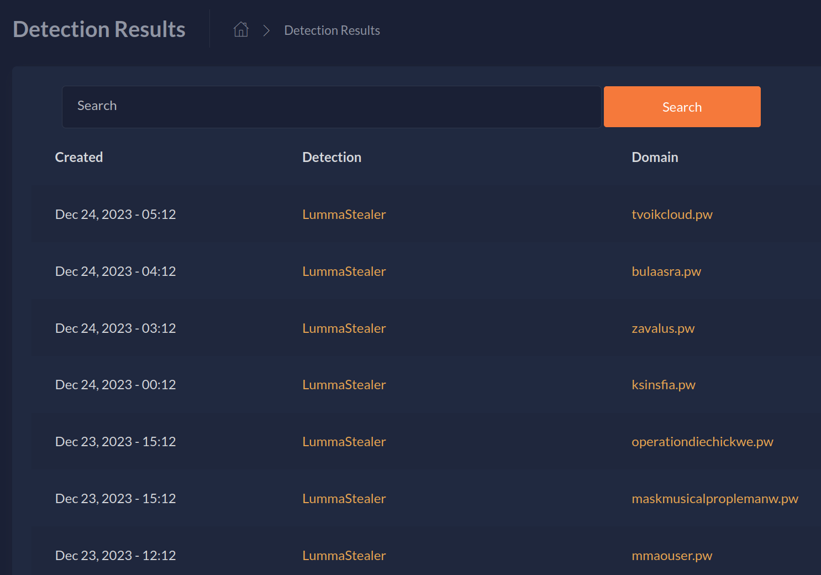821x575 pixels.
Task: Click LummaStealer in the bulaasra.pw row
Action: 344,271
